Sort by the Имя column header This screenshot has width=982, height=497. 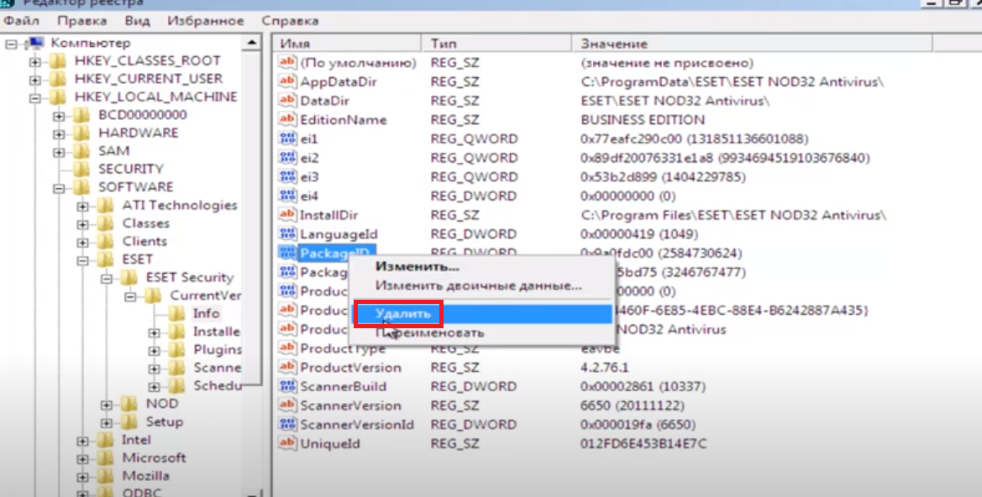click(348, 44)
